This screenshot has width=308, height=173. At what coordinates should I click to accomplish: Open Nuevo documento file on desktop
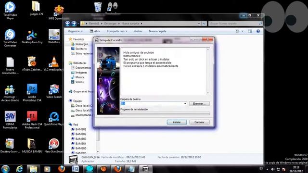(x=10, y=65)
